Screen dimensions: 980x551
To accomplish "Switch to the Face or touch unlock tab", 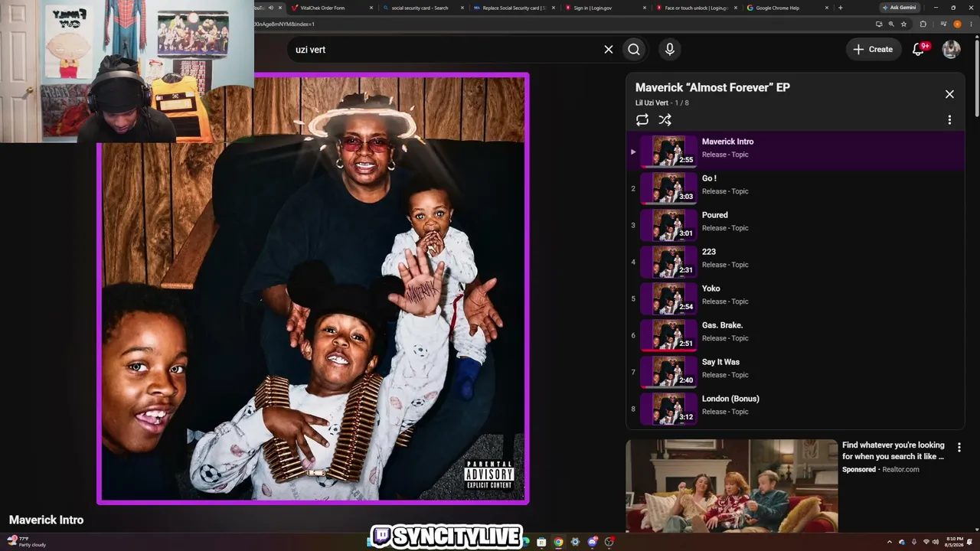I will (x=696, y=8).
